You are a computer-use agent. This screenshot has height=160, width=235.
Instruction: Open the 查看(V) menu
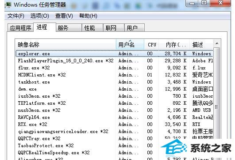click(x=64, y=16)
